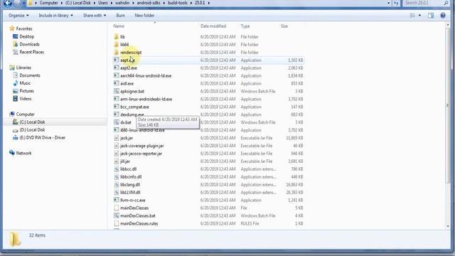Select jack.jar file icon

click(x=117, y=138)
